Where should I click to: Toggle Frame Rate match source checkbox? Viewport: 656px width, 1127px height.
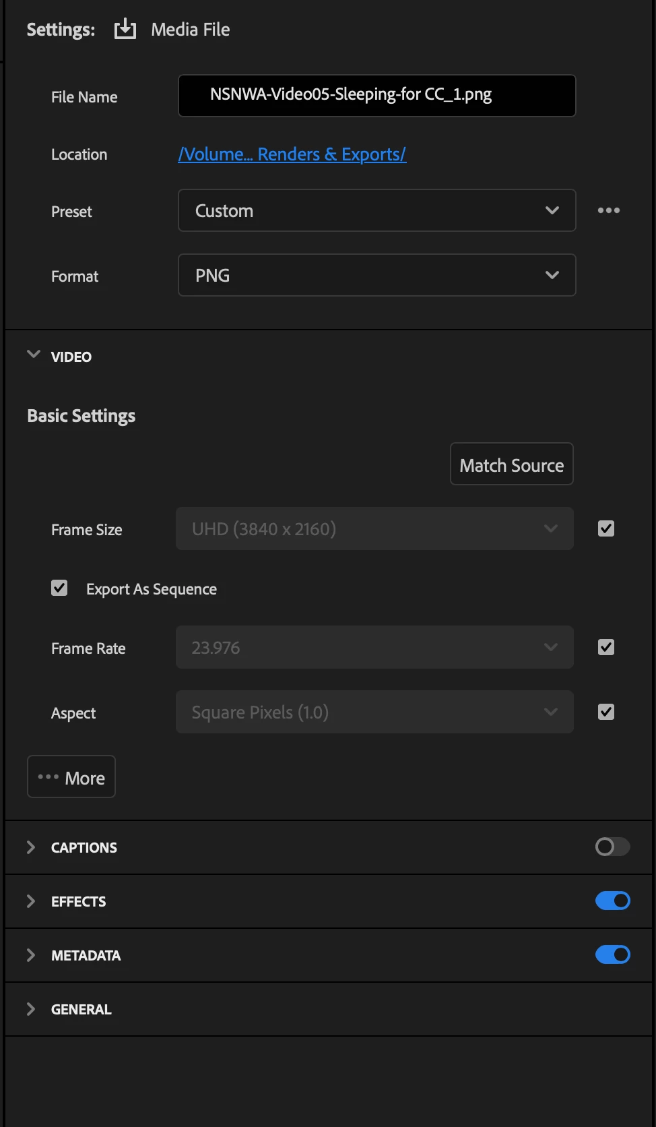pos(606,647)
